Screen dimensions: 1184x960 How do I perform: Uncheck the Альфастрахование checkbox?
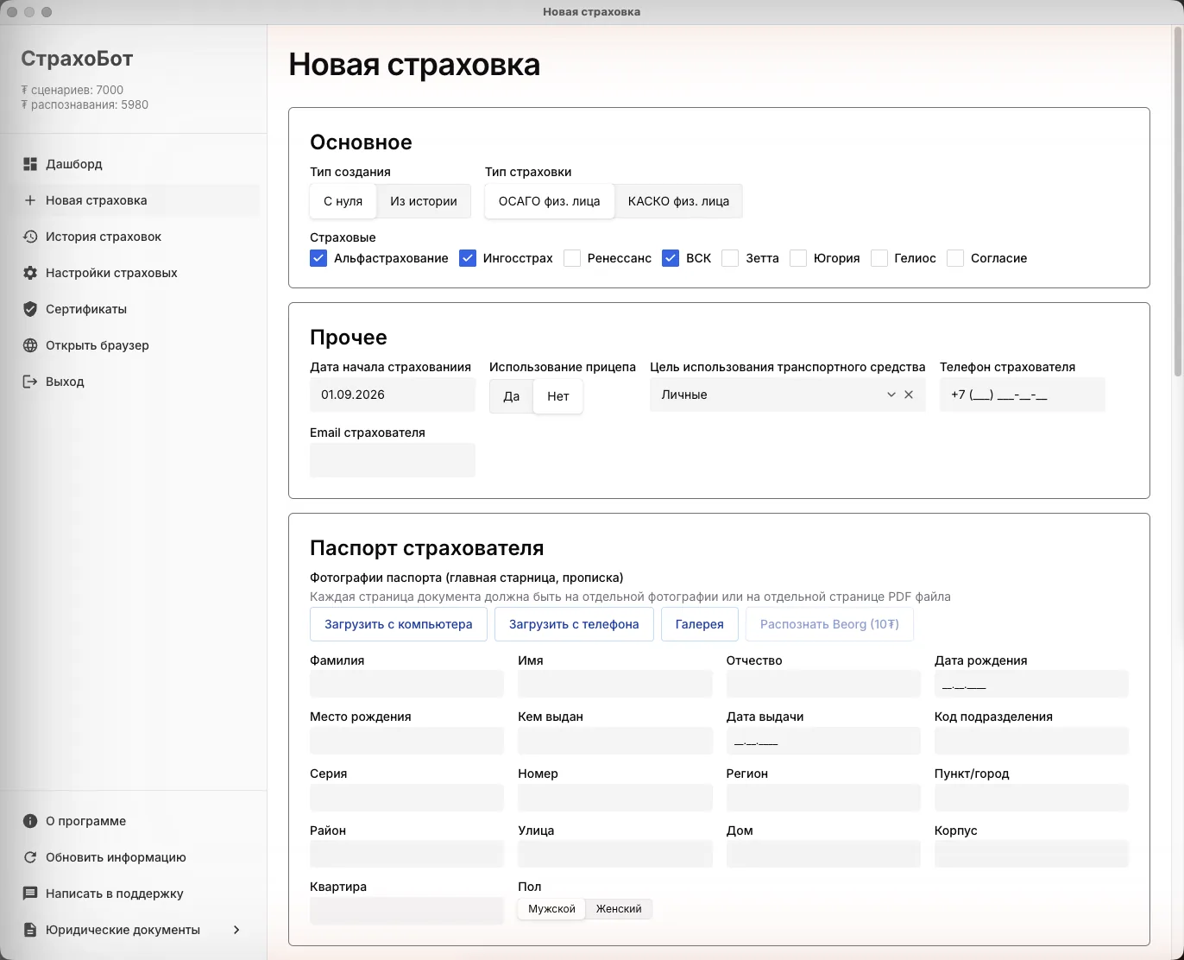pos(318,258)
